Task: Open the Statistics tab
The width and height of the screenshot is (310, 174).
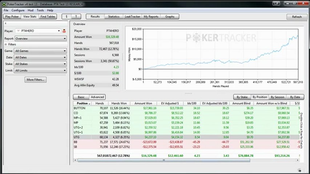Action: coord(114,17)
